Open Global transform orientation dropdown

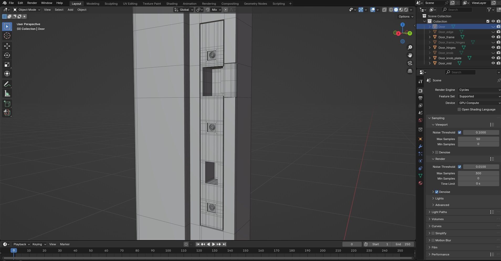184,10
